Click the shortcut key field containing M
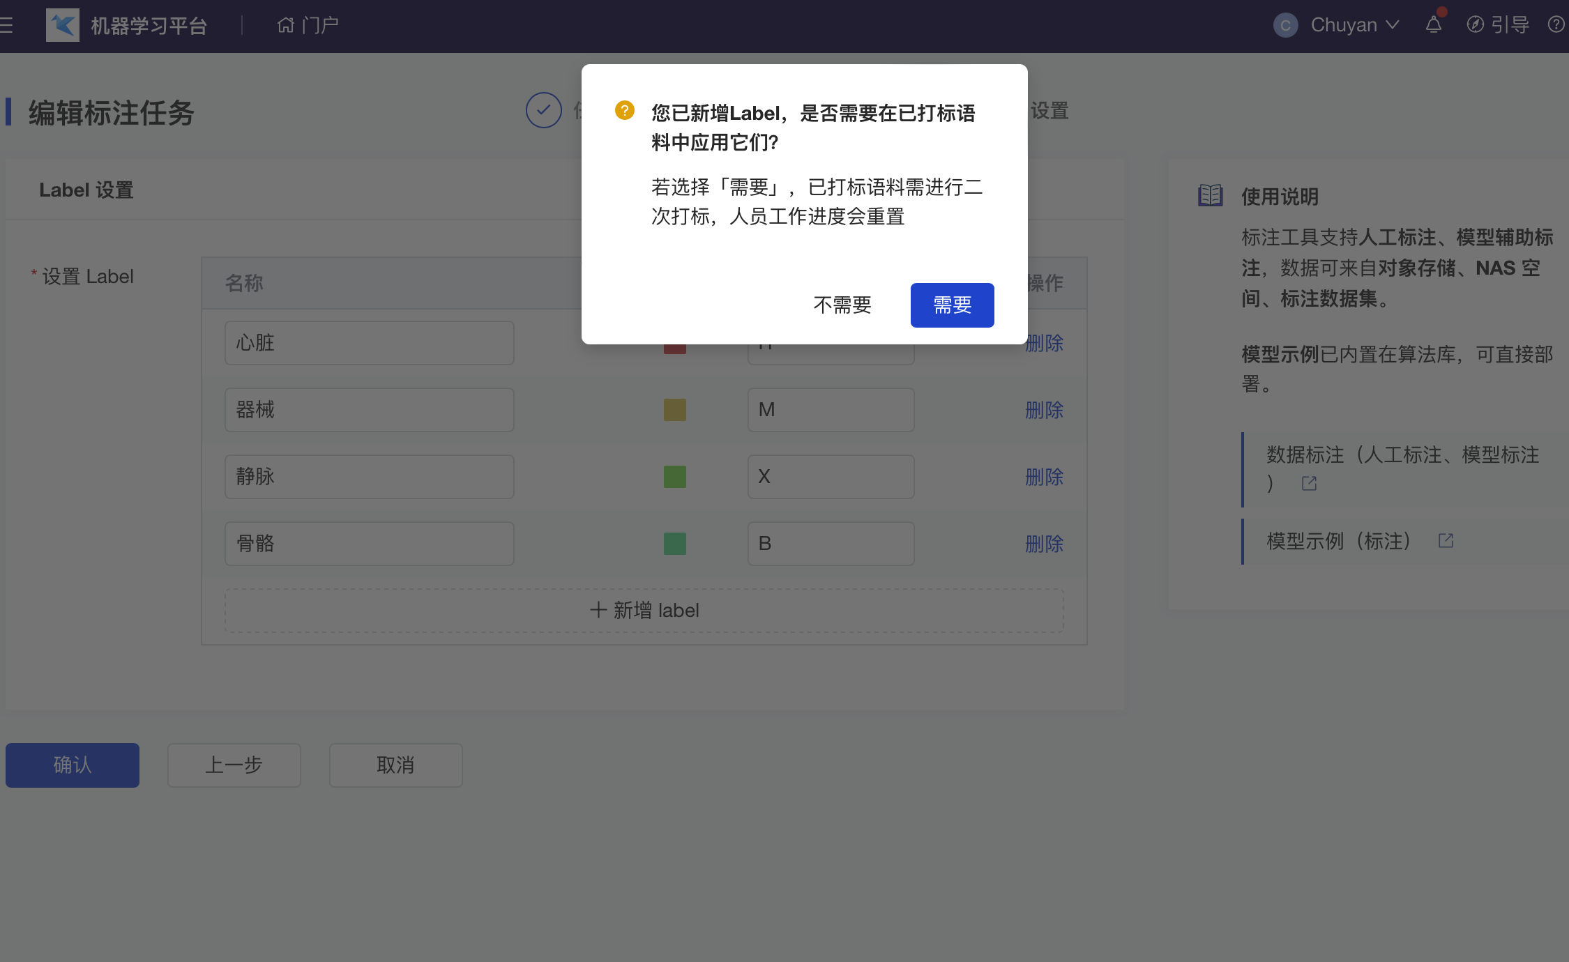The width and height of the screenshot is (1569, 962). click(x=830, y=410)
